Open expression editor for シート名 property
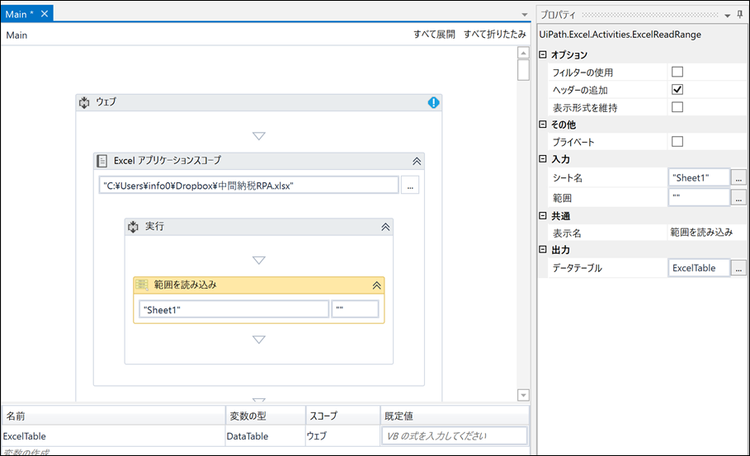Screen dimensions: 750x456 coord(738,177)
